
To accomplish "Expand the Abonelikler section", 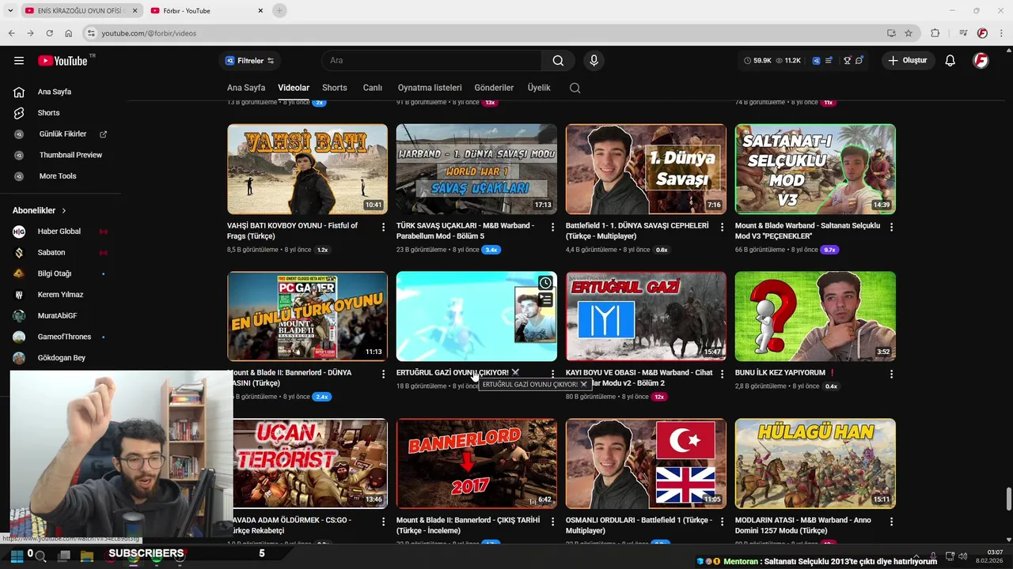I will [x=40, y=210].
